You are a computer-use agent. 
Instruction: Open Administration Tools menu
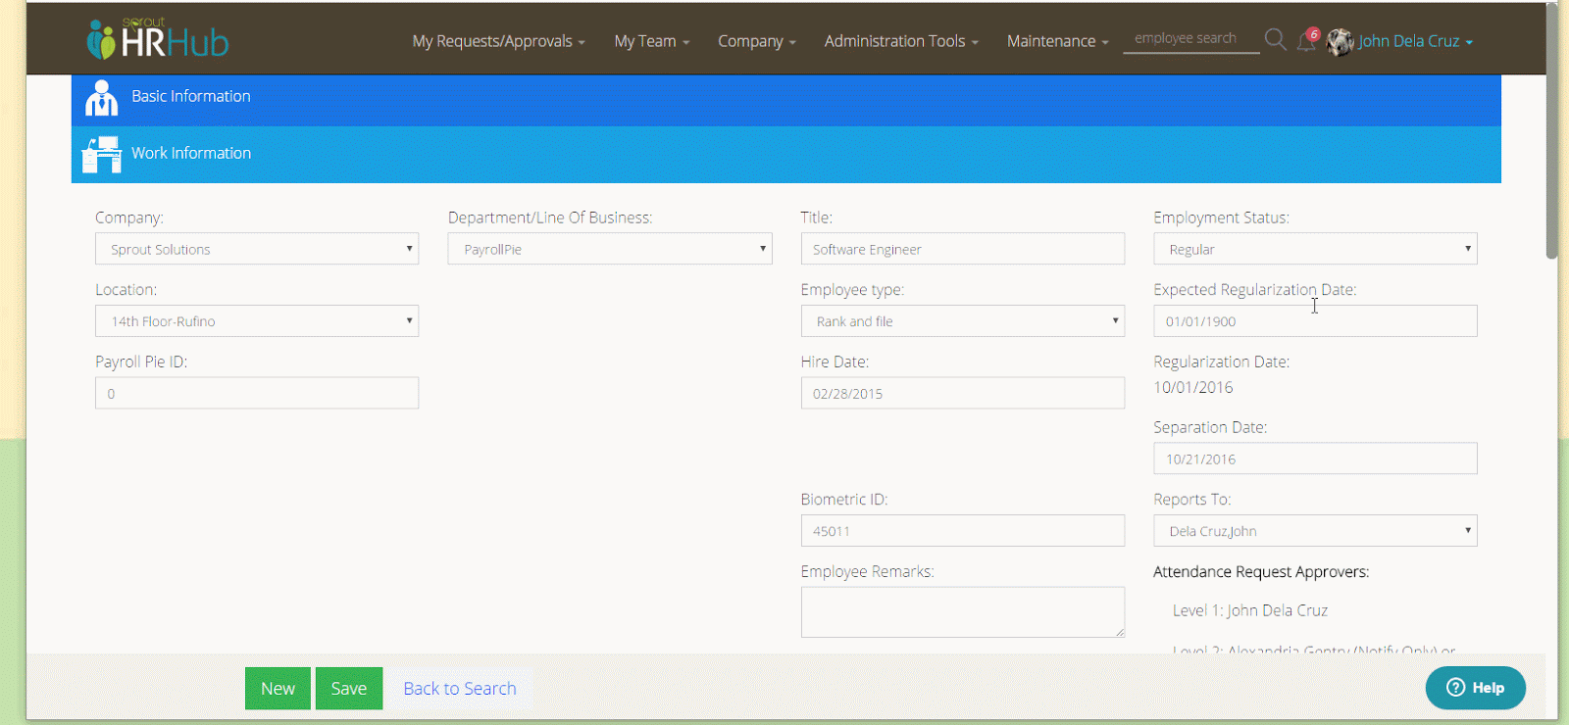pos(901,41)
